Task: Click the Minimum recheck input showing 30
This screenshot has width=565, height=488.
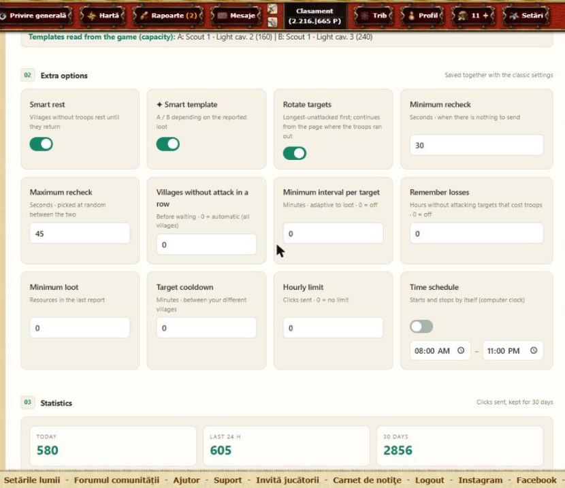Action: click(x=477, y=145)
